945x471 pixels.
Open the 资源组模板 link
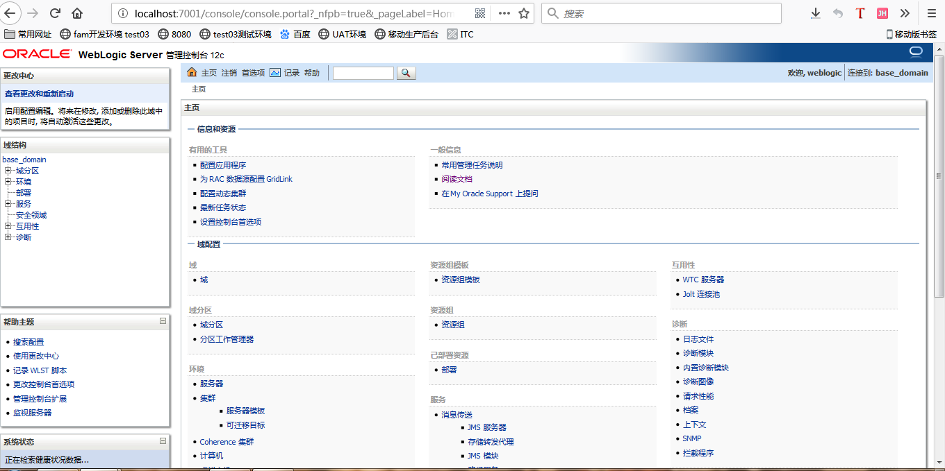pos(461,280)
